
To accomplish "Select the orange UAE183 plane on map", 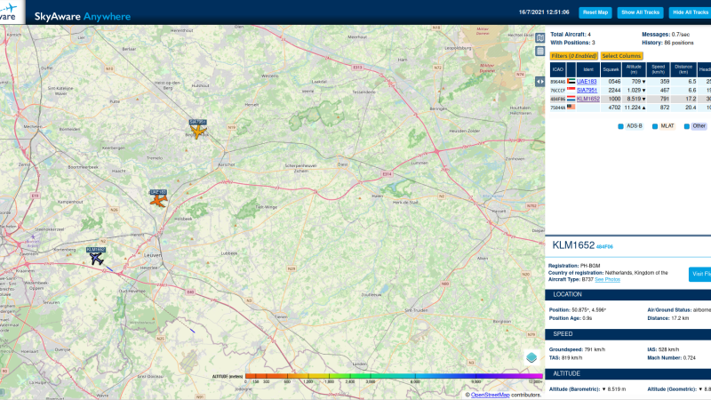I will click(x=158, y=201).
